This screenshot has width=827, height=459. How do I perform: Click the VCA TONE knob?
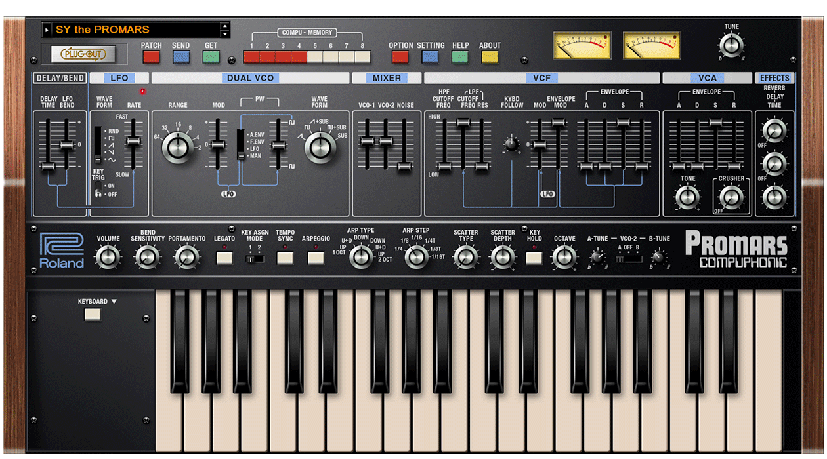pyautogui.click(x=688, y=197)
